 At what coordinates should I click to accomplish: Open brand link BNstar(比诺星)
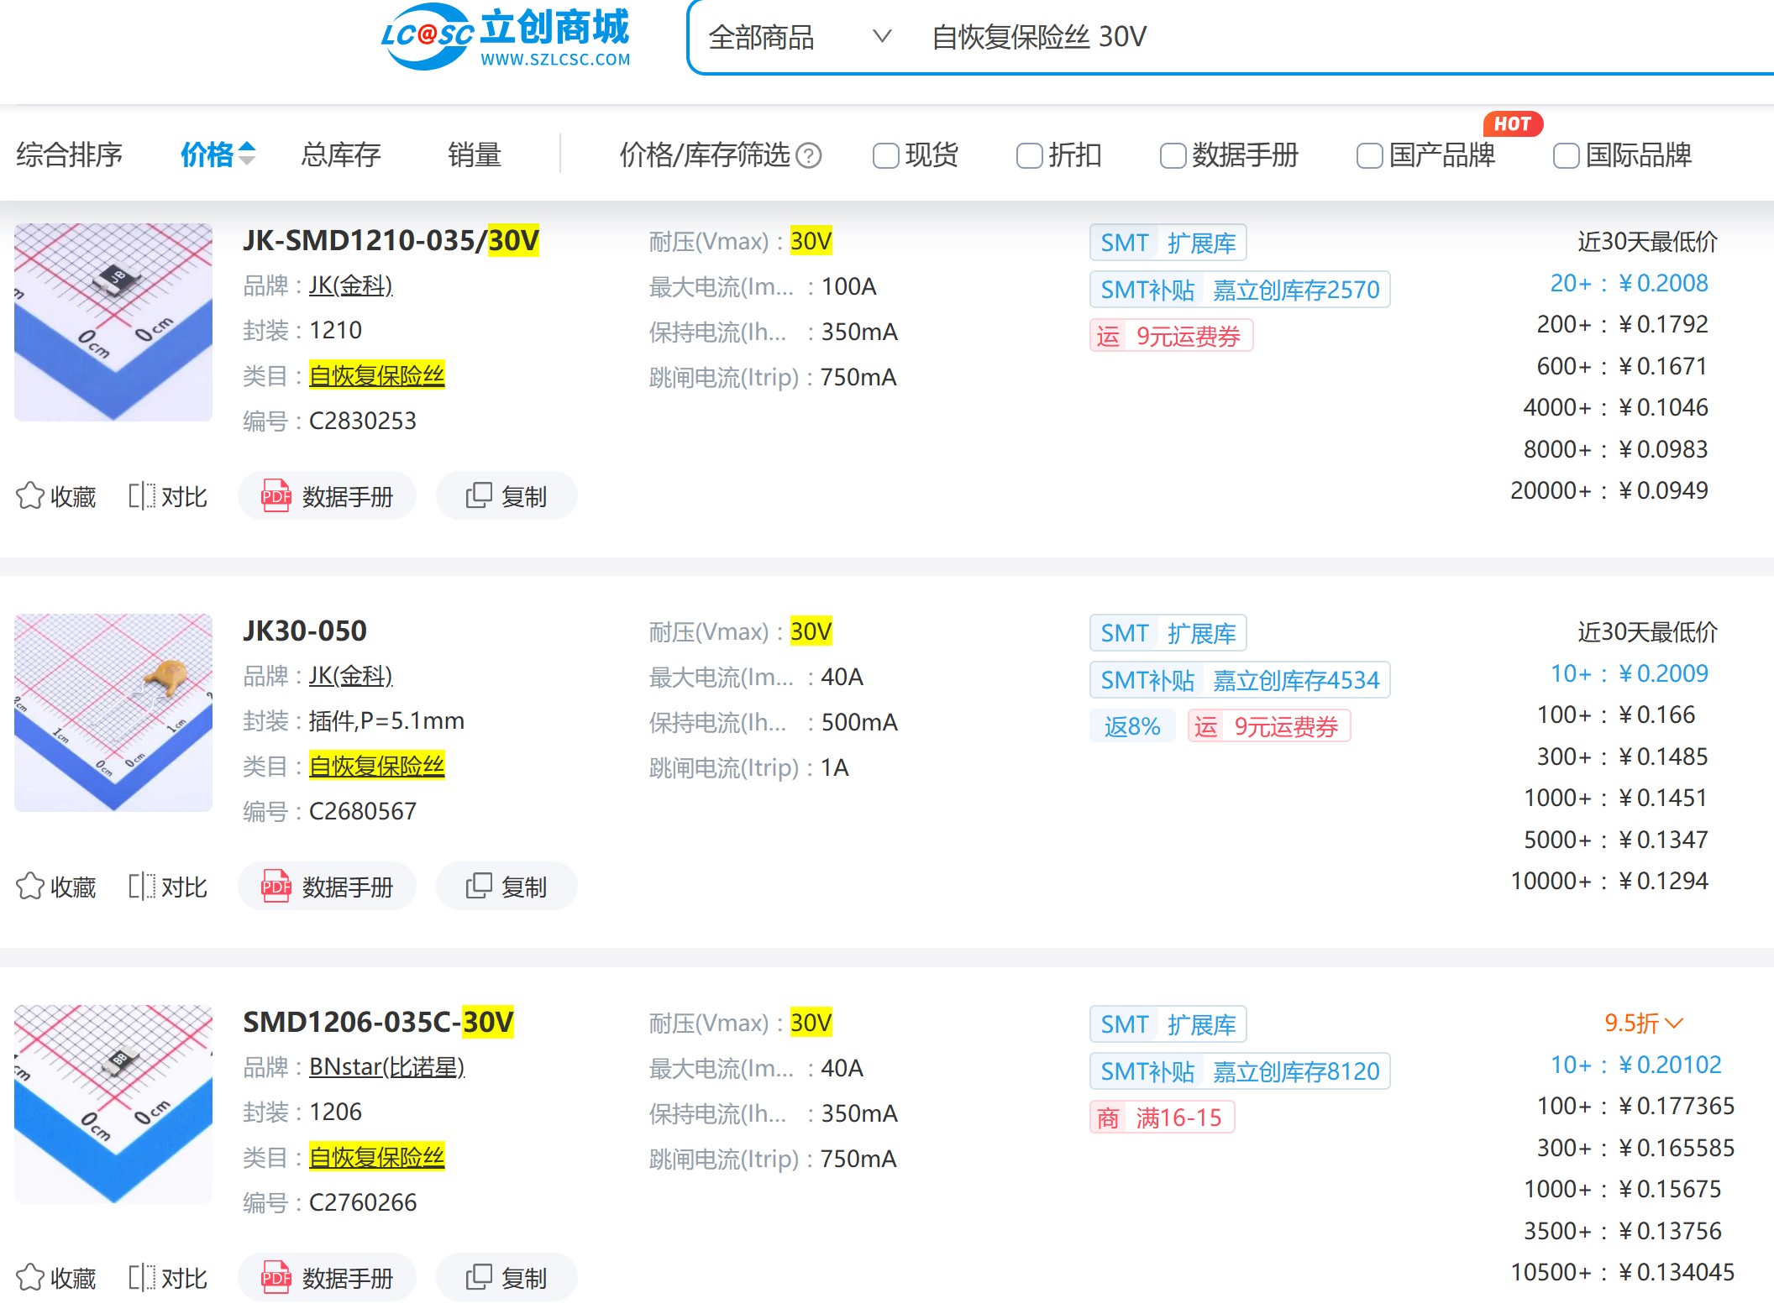click(x=386, y=1067)
